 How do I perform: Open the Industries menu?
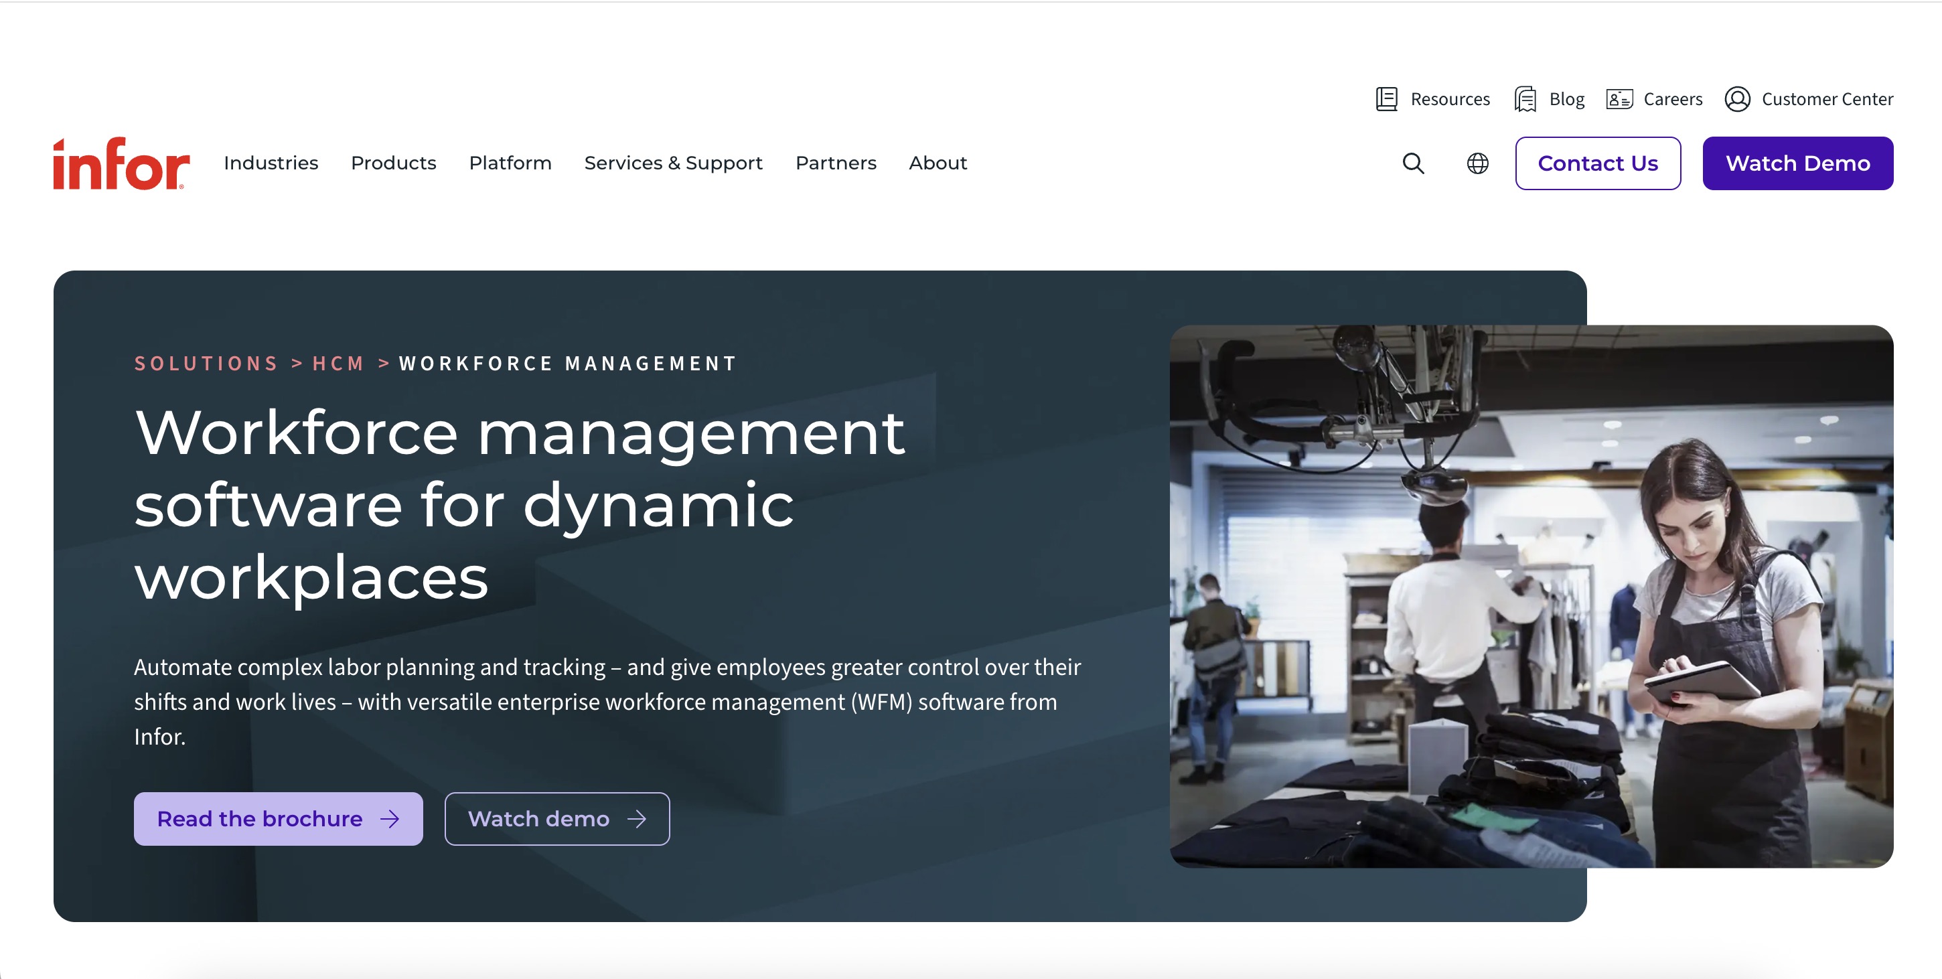click(271, 163)
